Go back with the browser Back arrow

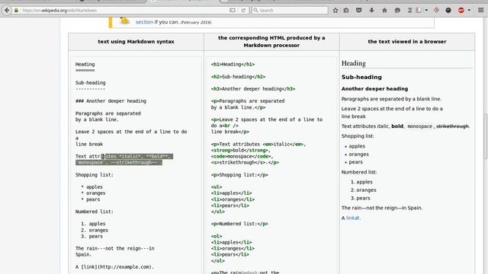click(7, 10)
